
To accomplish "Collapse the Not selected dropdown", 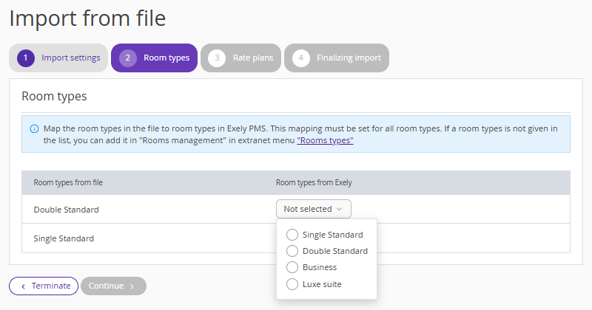I will pyautogui.click(x=314, y=209).
